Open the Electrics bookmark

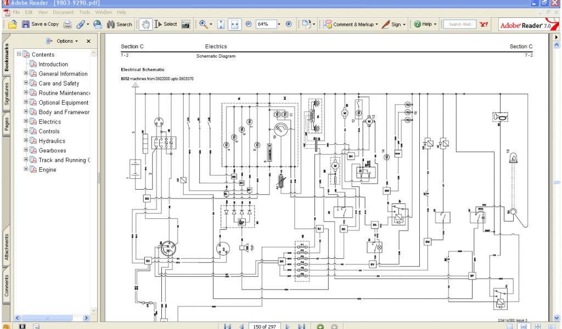click(x=49, y=122)
